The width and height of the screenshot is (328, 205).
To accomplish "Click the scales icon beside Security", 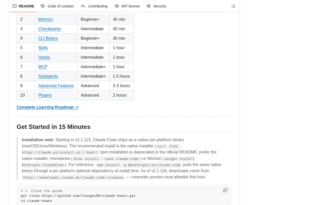I will (149, 6).
